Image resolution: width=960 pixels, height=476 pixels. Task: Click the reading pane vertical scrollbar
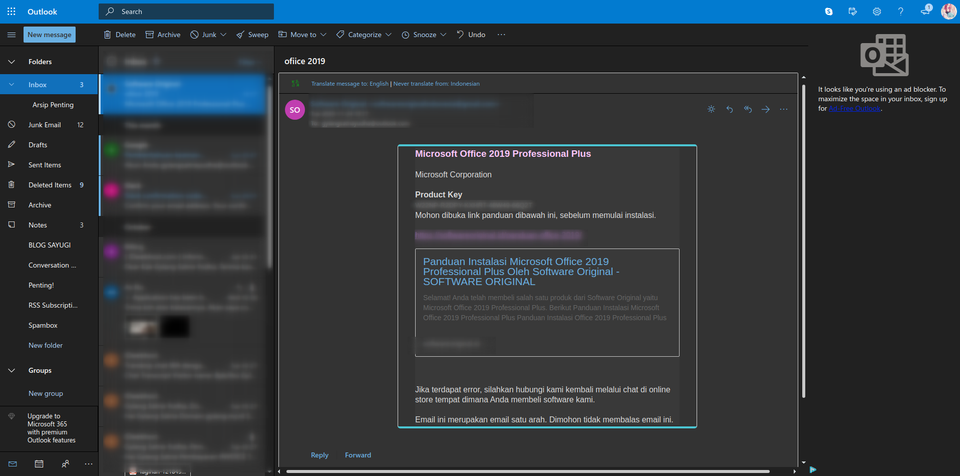click(x=803, y=241)
